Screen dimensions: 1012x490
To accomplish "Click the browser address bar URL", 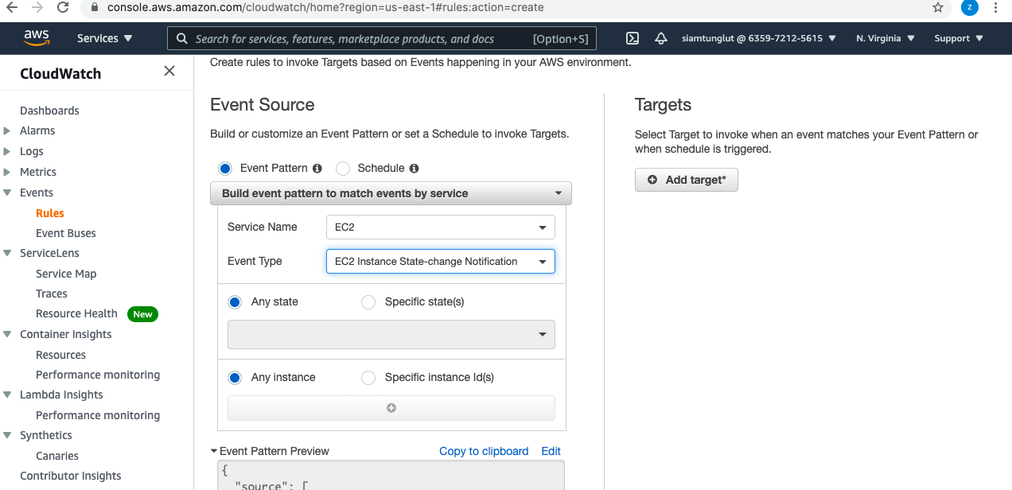I will click(x=325, y=7).
